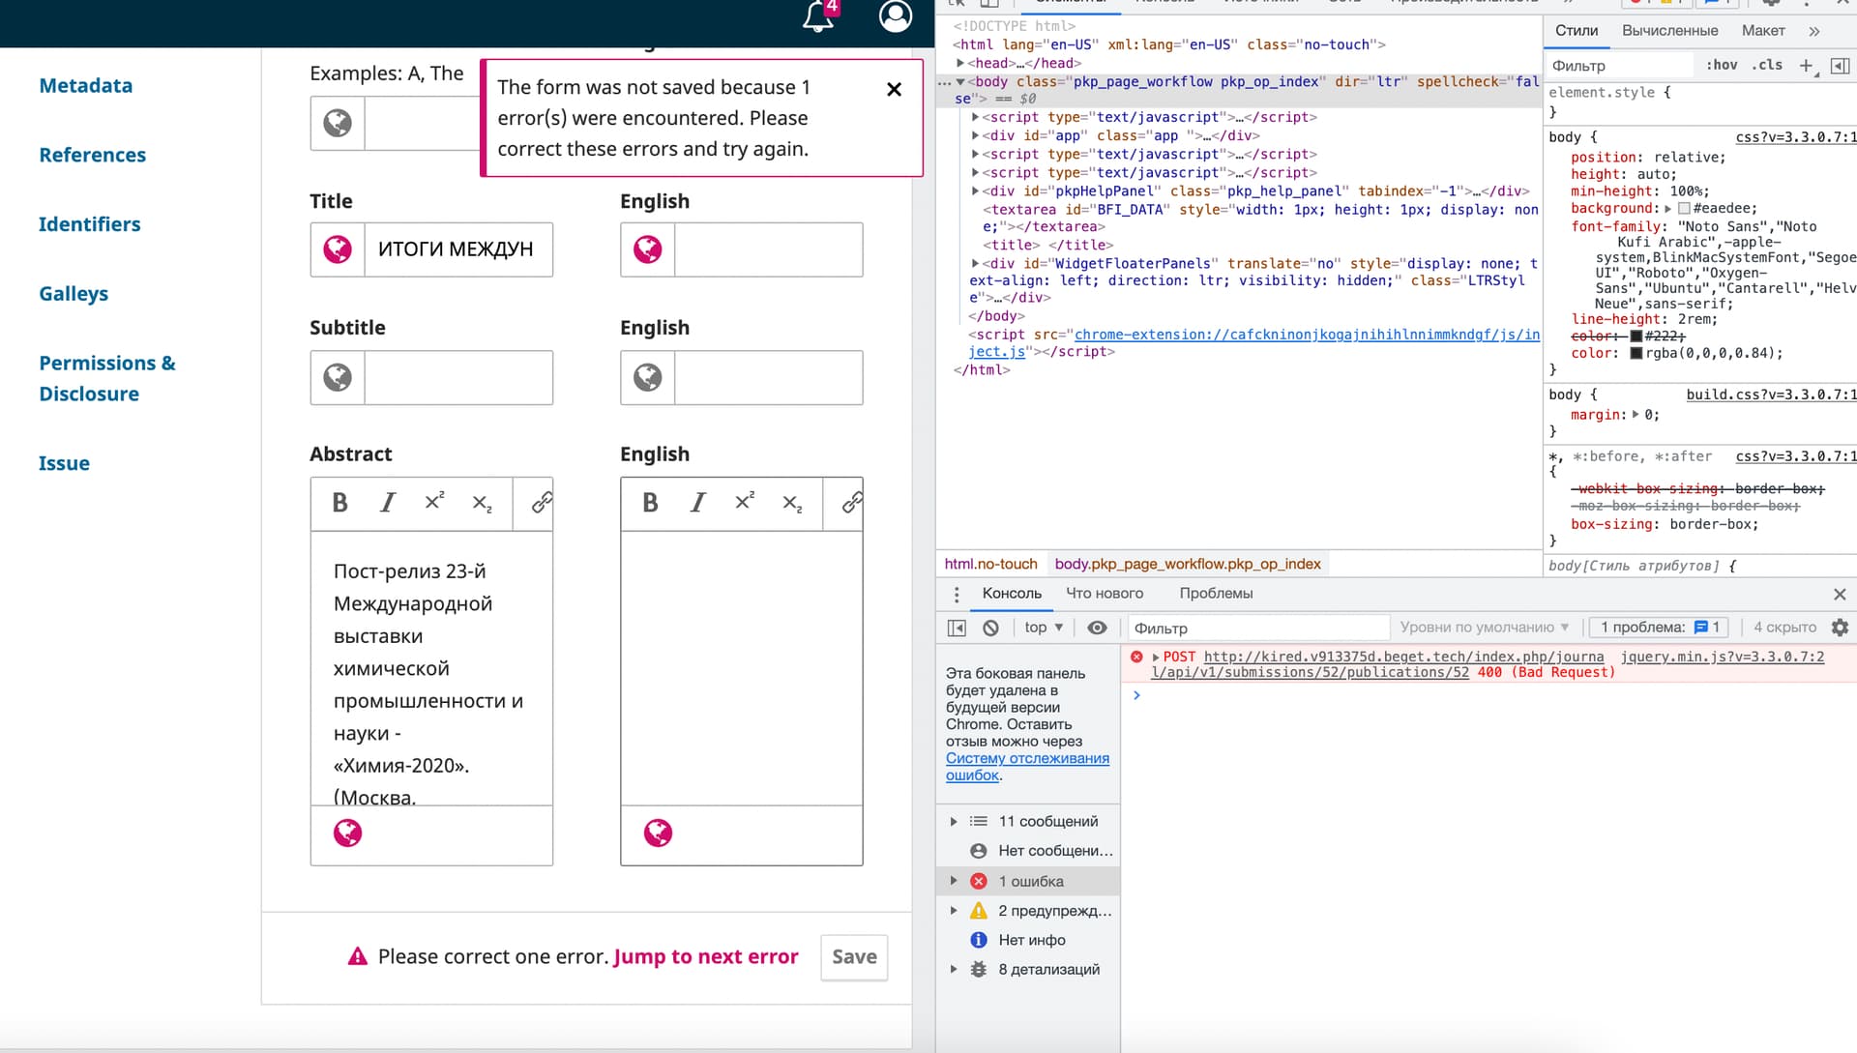Show more style pane tabs via »
This screenshot has height=1053, width=1857.
point(1814,31)
